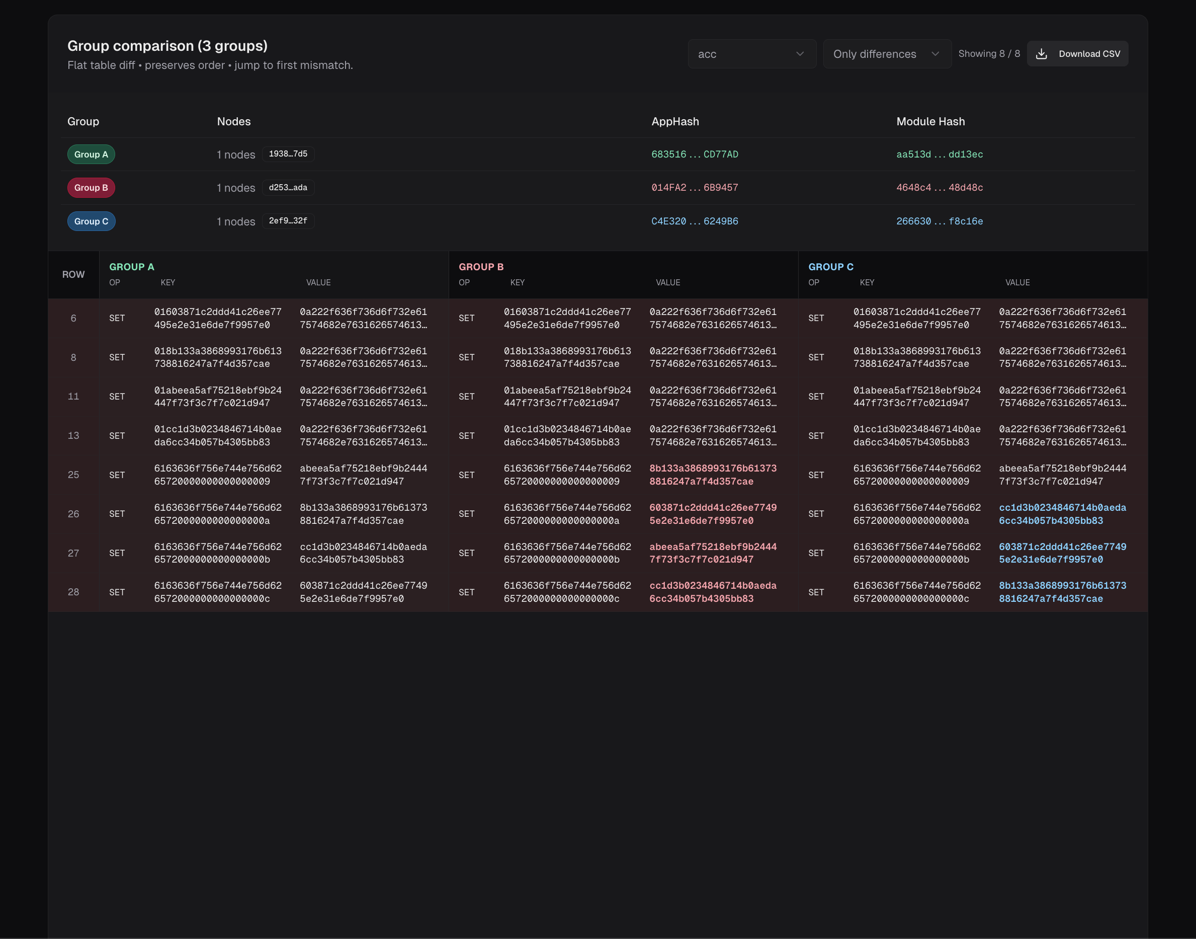Click the GROUP B column header
1196x939 pixels.
481,267
